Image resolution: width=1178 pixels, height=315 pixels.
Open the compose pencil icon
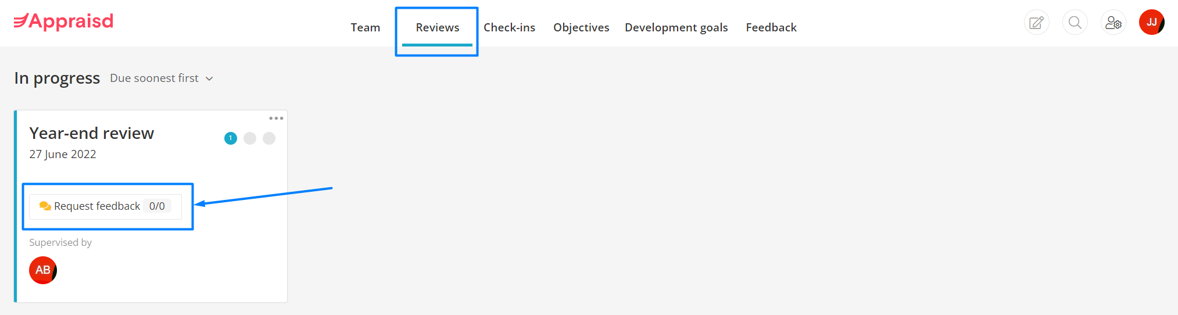[x=1036, y=23]
